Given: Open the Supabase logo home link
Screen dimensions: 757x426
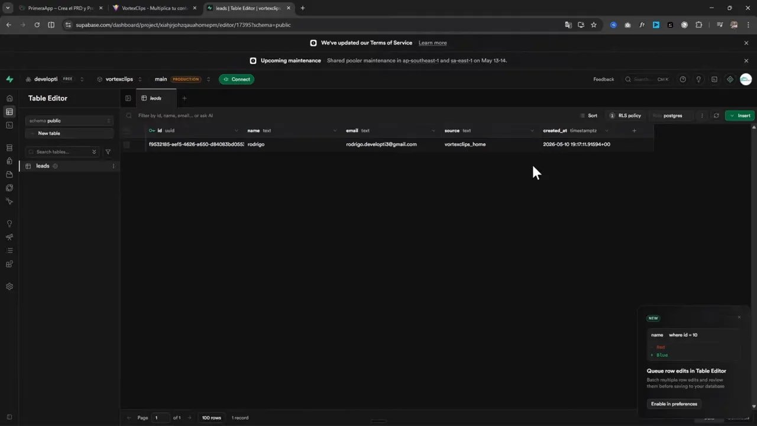Looking at the screenshot, I should 9,79.
